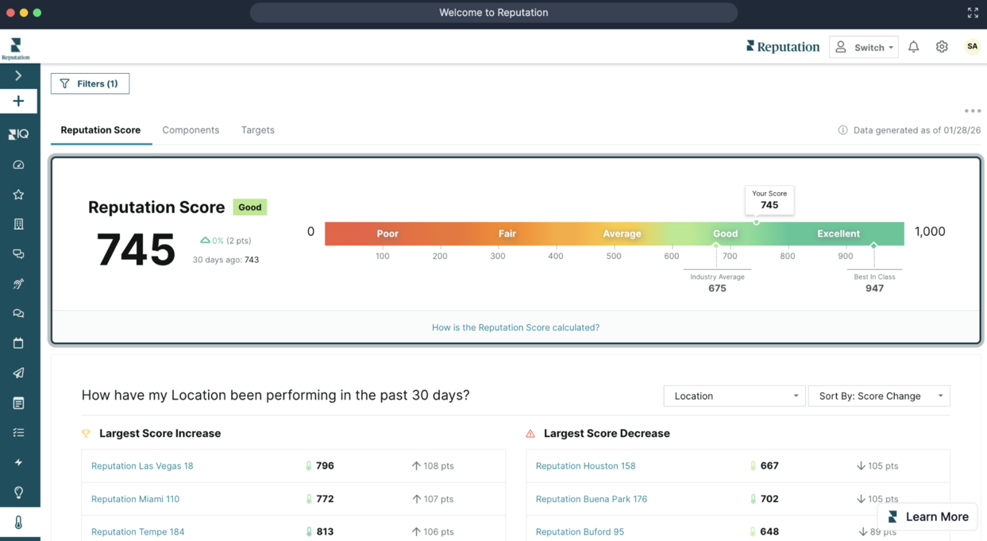987x541 pixels.
Task: Click the 745 reputation score number
Action: tap(136, 249)
